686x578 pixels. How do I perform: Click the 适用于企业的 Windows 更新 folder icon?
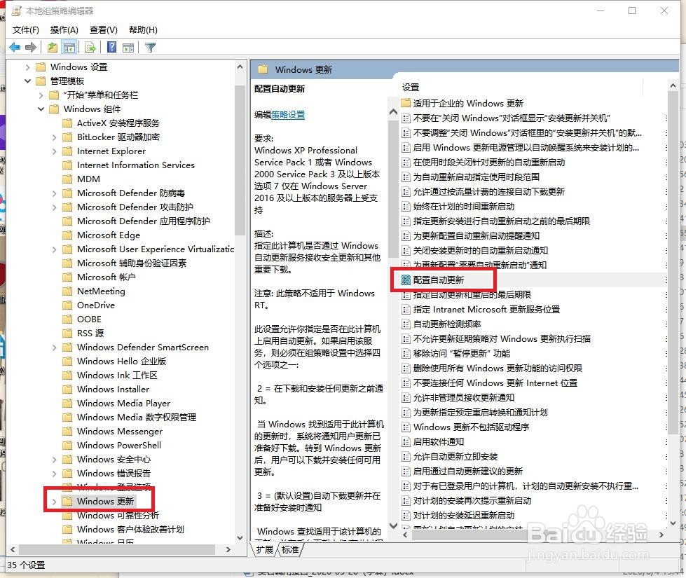pyautogui.click(x=406, y=103)
